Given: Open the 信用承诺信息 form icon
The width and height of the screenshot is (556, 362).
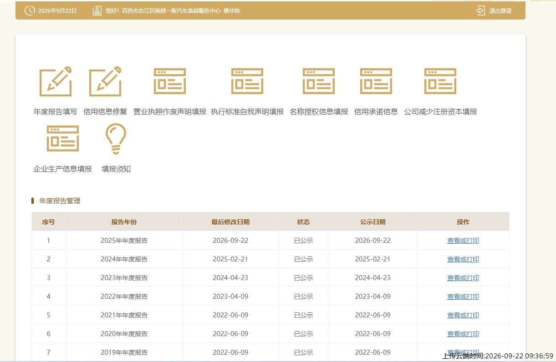Looking at the screenshot, I should (376, 81).
